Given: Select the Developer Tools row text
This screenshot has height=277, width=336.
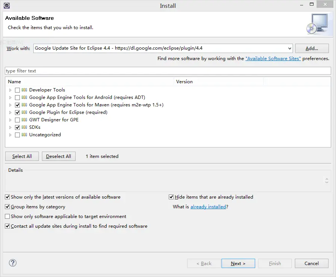Looking at the screenshot, I should coord(47,90).
